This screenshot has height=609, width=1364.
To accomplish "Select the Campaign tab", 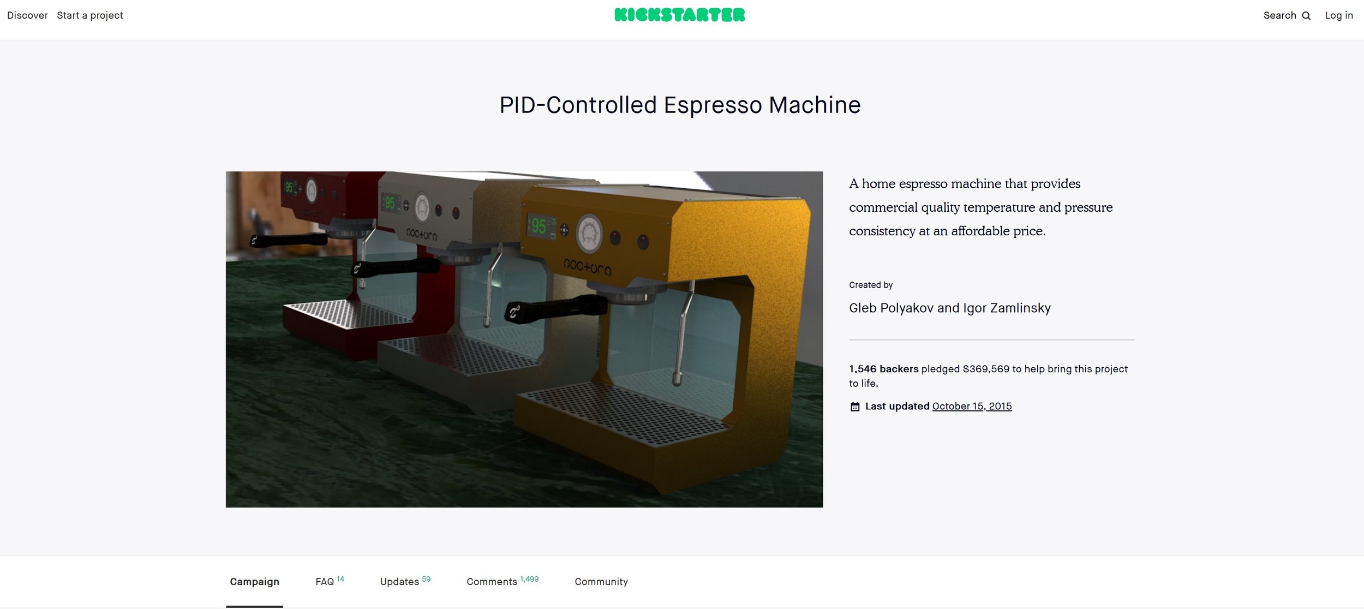I will pos(254,582).
